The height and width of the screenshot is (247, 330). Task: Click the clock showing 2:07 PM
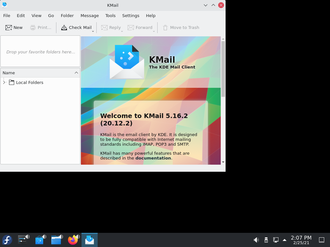301,240
